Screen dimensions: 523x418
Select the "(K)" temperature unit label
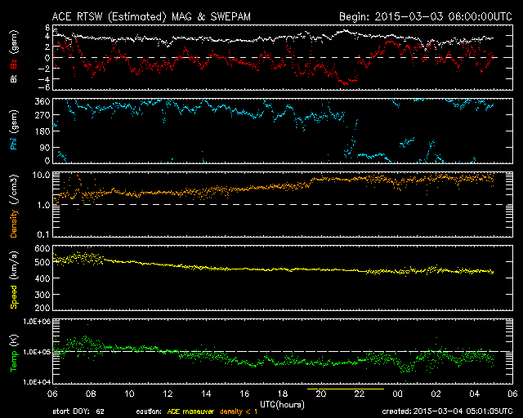(14, 341)
